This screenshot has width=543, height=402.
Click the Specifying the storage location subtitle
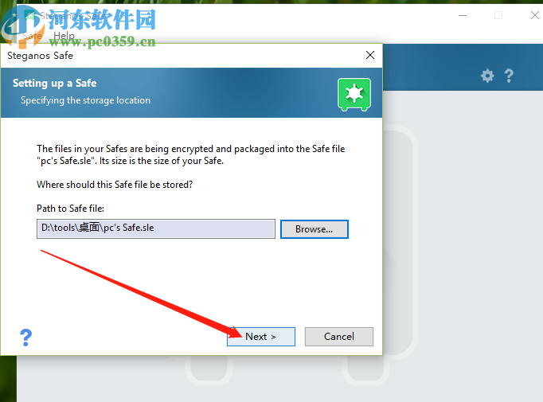tap(85, 100)
